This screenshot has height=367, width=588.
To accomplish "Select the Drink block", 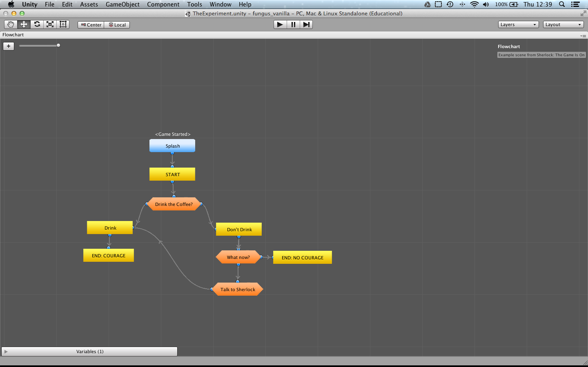I will [110, 228].
